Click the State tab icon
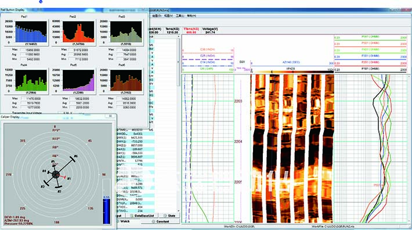412x230 pixels. click(165, 216)
